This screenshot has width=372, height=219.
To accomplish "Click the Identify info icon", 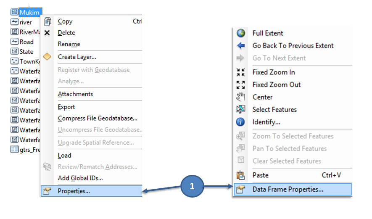I will [241, 122].
